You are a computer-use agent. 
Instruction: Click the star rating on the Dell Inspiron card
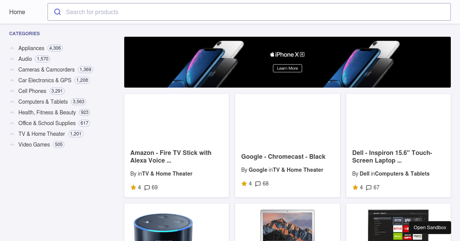[355, 187]
